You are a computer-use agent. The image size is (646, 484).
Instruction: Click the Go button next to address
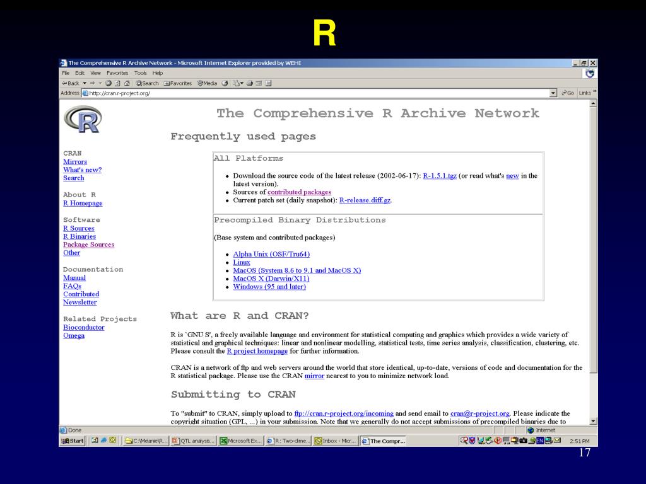point(568,93)
